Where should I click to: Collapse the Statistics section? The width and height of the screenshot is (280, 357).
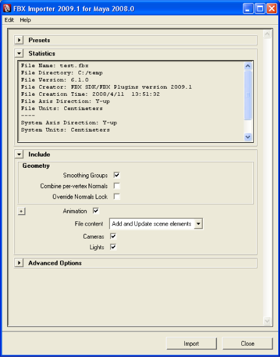click(20, 54)
